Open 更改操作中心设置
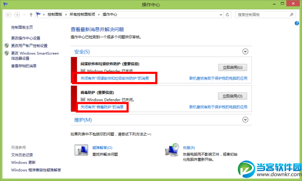Screen dimensions: 302x181 point(25,38)
